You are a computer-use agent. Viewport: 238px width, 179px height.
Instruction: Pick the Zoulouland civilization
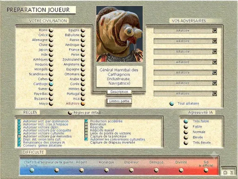click(83, 60)
